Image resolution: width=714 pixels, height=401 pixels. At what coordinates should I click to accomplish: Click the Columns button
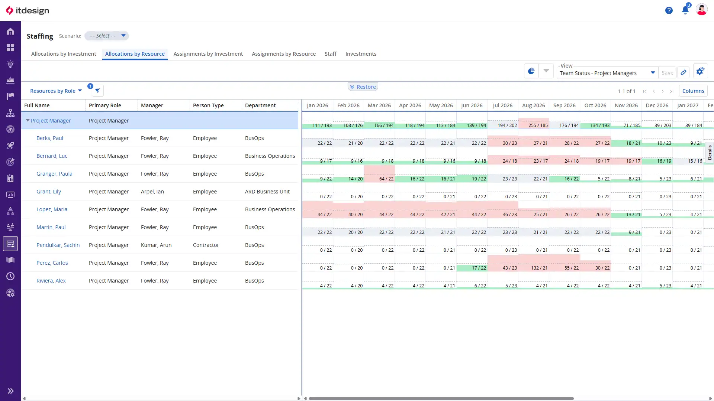tap(693, 91)
